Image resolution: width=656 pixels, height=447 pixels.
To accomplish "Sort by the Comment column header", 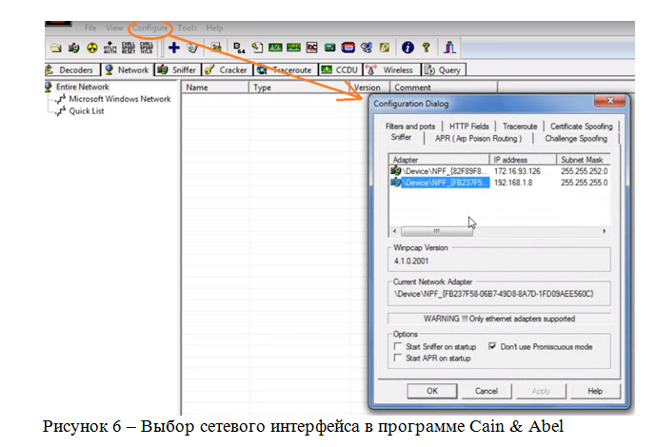I will click(x=444, y=87).
